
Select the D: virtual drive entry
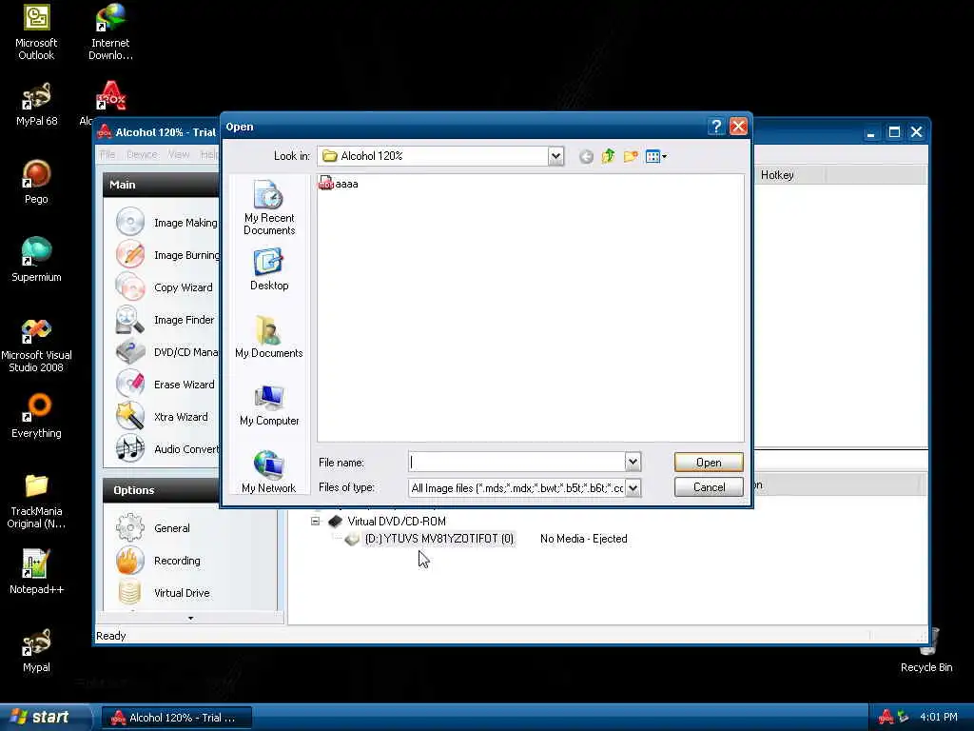[439, 539]
